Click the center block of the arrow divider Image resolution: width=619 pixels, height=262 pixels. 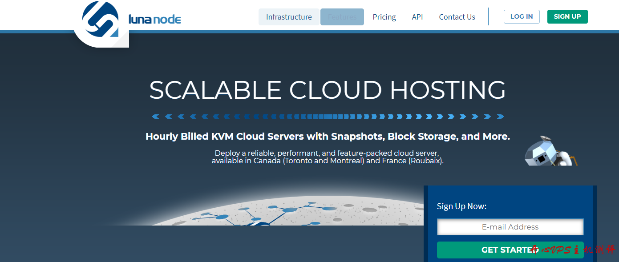328,117
